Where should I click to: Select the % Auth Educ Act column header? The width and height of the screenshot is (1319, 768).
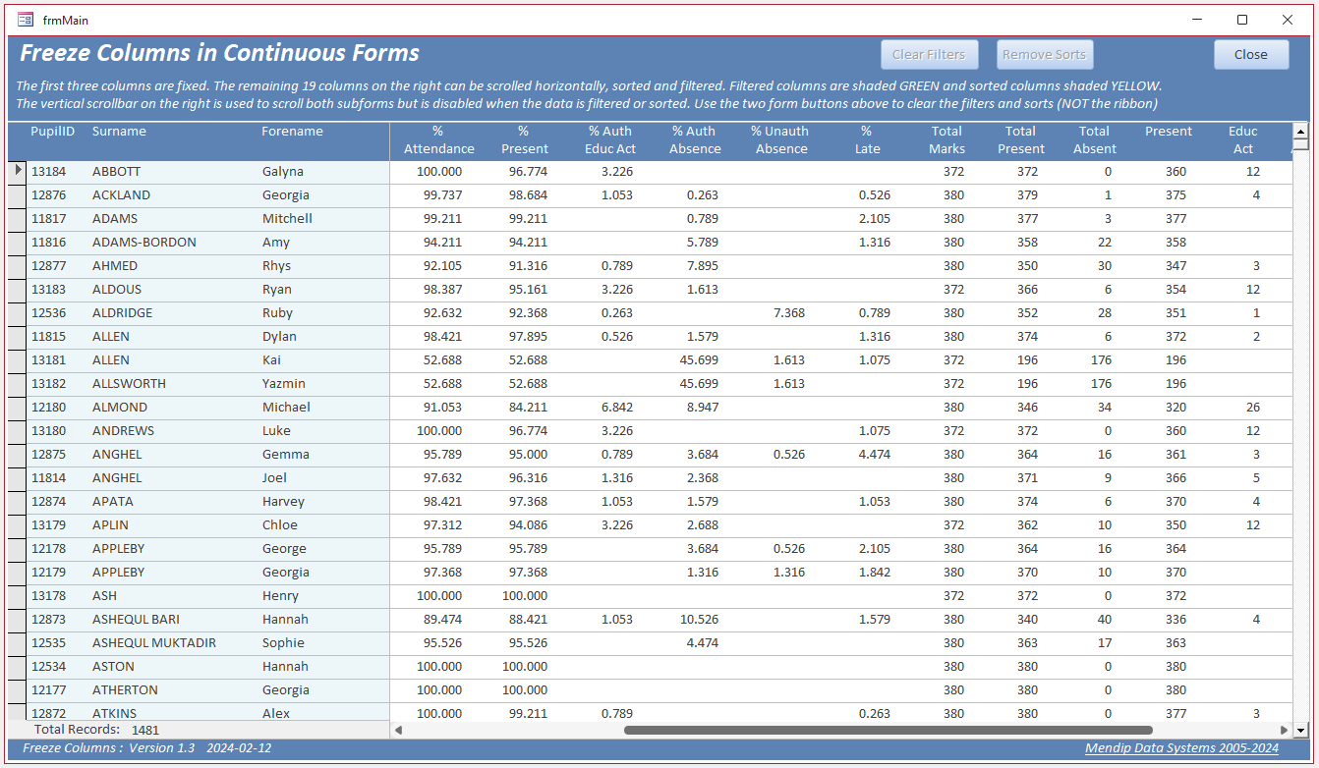610,140
